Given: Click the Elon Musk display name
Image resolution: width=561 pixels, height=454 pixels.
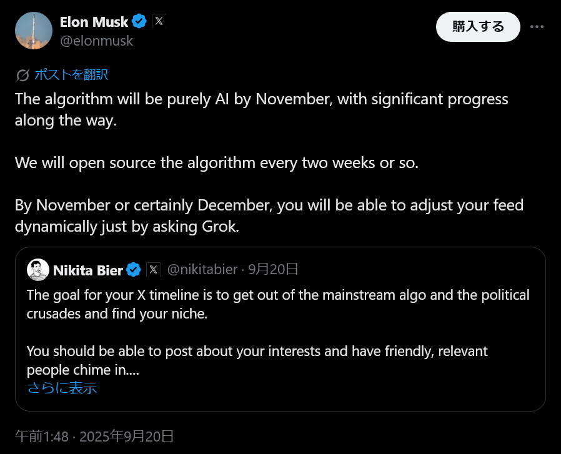Looking at the screenshot, I should pos(94,22).
